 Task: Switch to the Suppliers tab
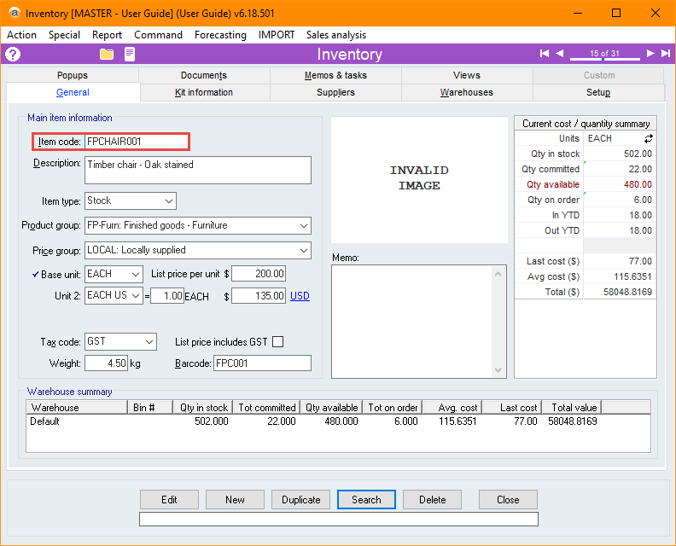(x=335, y=92)
